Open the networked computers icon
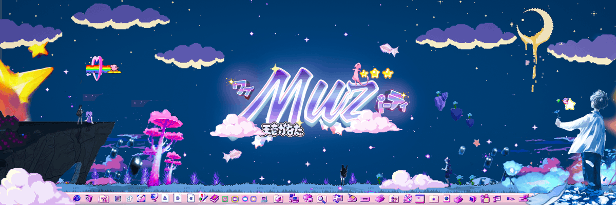The height and width of the screenshot is (205, 616). [294, 198]
